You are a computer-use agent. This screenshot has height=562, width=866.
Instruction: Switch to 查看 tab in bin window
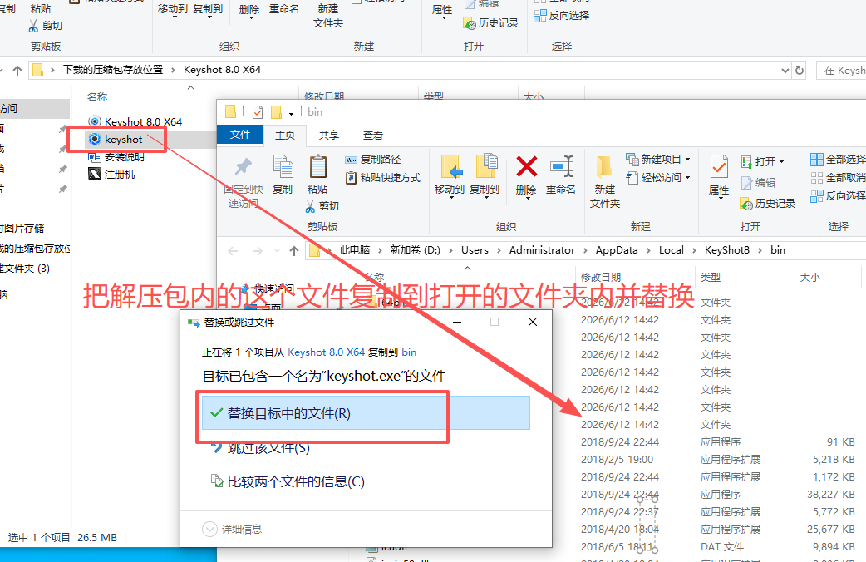[373, 135]
